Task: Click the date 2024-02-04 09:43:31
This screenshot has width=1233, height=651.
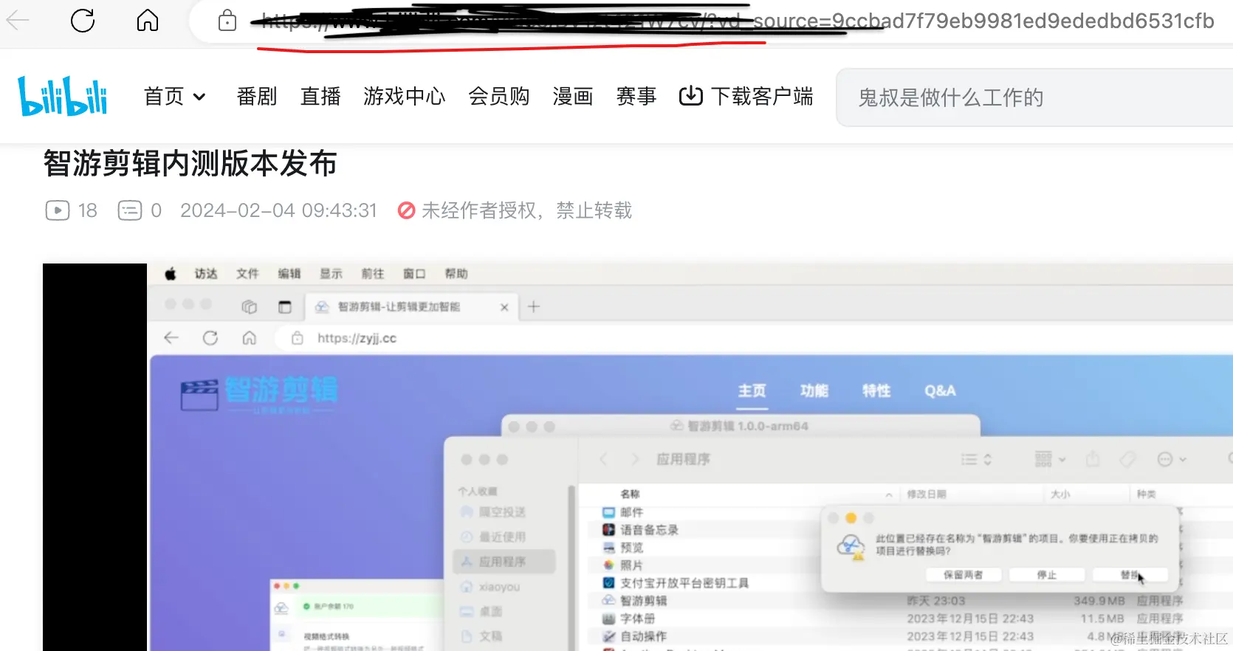Action: point(278,210)
